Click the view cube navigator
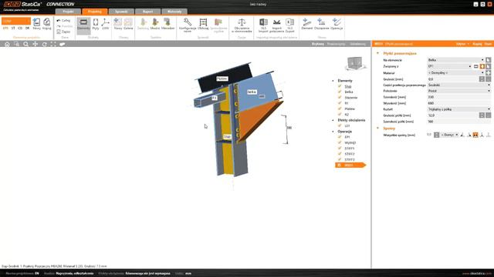The height and width of the screenshot is (277, 494). click(355, 63)
